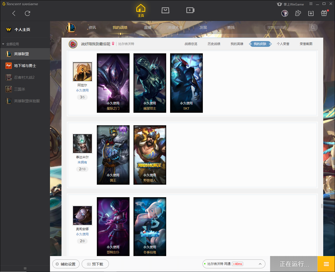The height and width of the screenshot is (272, 335).
Task: Open the video play icon in top bar
Action: [190, 10]
